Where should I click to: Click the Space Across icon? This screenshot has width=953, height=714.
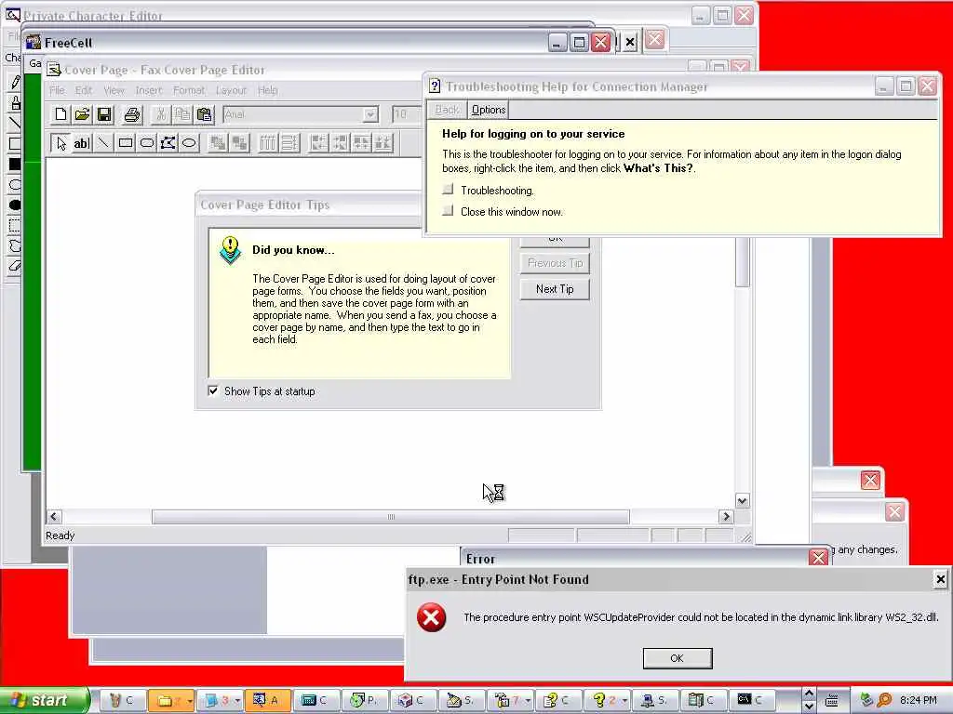(x=268, y=143)
